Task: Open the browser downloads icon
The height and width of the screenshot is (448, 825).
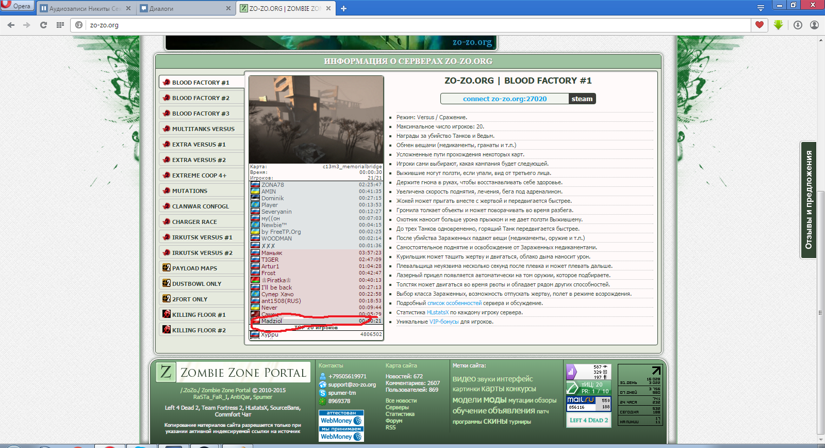Action: [798, 25]
